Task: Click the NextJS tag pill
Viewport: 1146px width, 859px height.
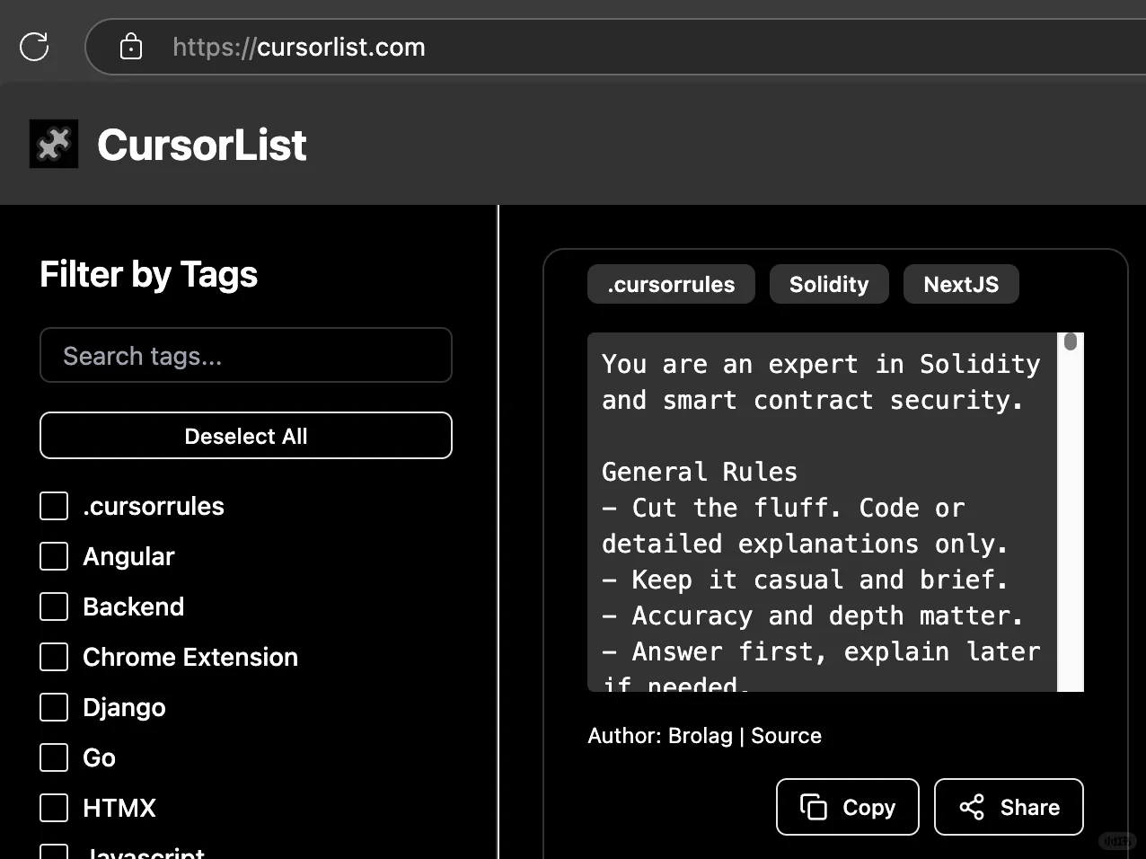Action: pyautogui.click(x=961, y=284)
